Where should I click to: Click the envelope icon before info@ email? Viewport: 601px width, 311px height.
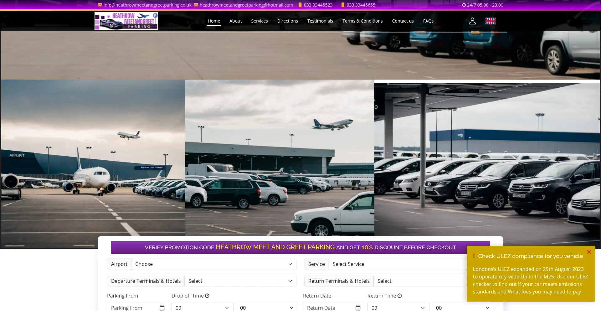point(100,5)
